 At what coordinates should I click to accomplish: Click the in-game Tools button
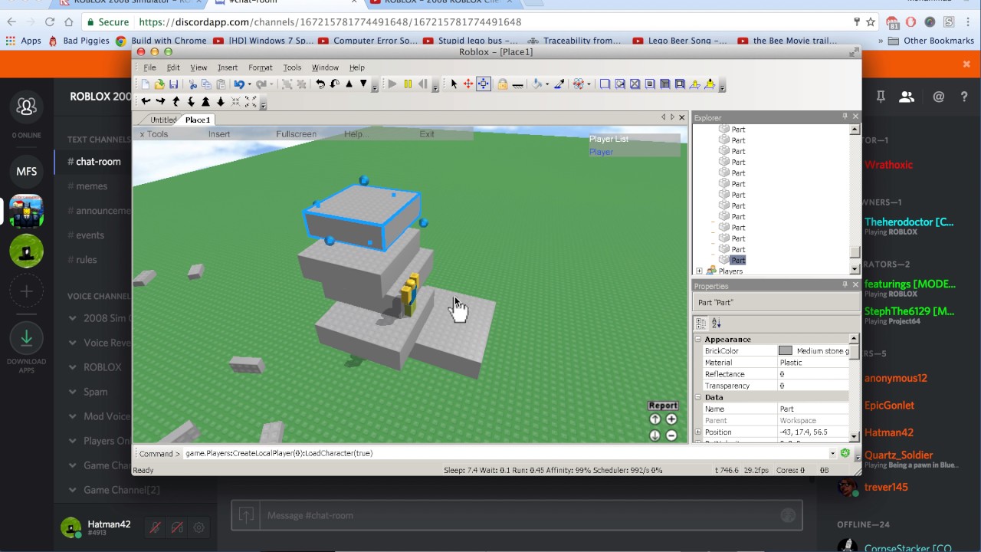pyautogui.click(x=157, y=134)
